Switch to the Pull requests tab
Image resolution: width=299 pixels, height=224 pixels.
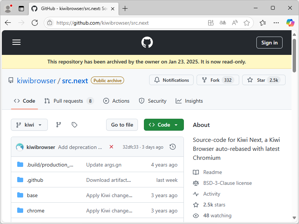pos(68,101)
